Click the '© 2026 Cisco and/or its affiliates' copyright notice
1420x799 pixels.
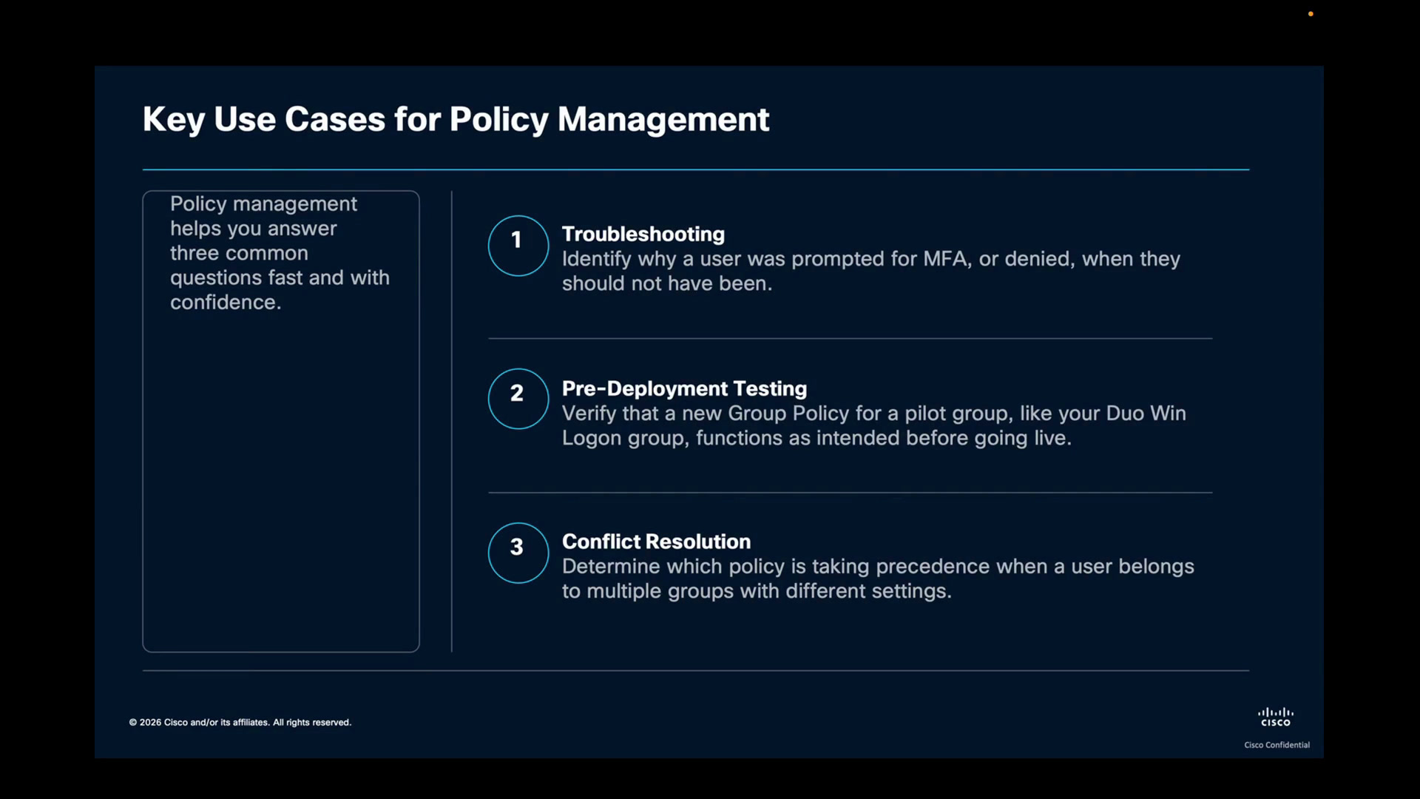(240, 723)
